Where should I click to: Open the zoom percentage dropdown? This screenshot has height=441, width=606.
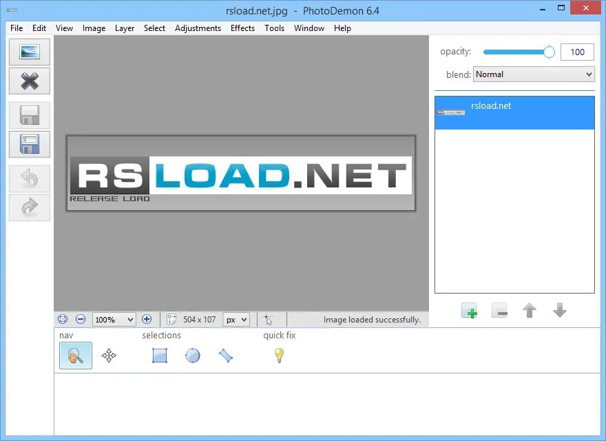click(114, 319)
